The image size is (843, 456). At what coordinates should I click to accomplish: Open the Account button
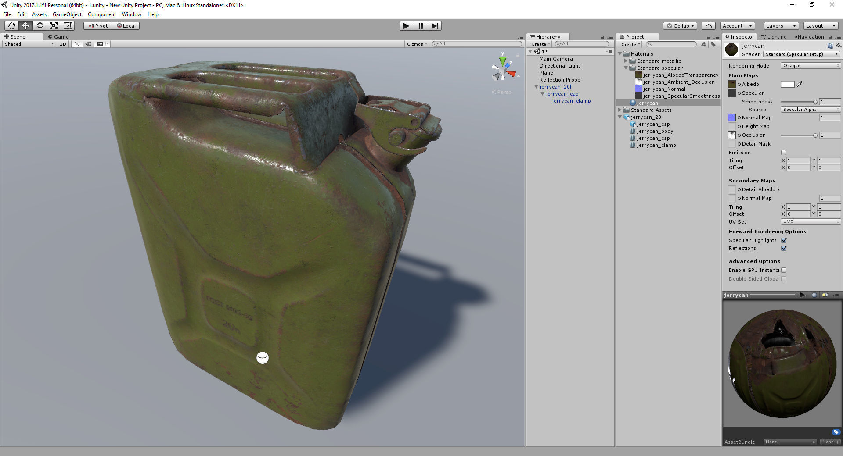point(738,26)
